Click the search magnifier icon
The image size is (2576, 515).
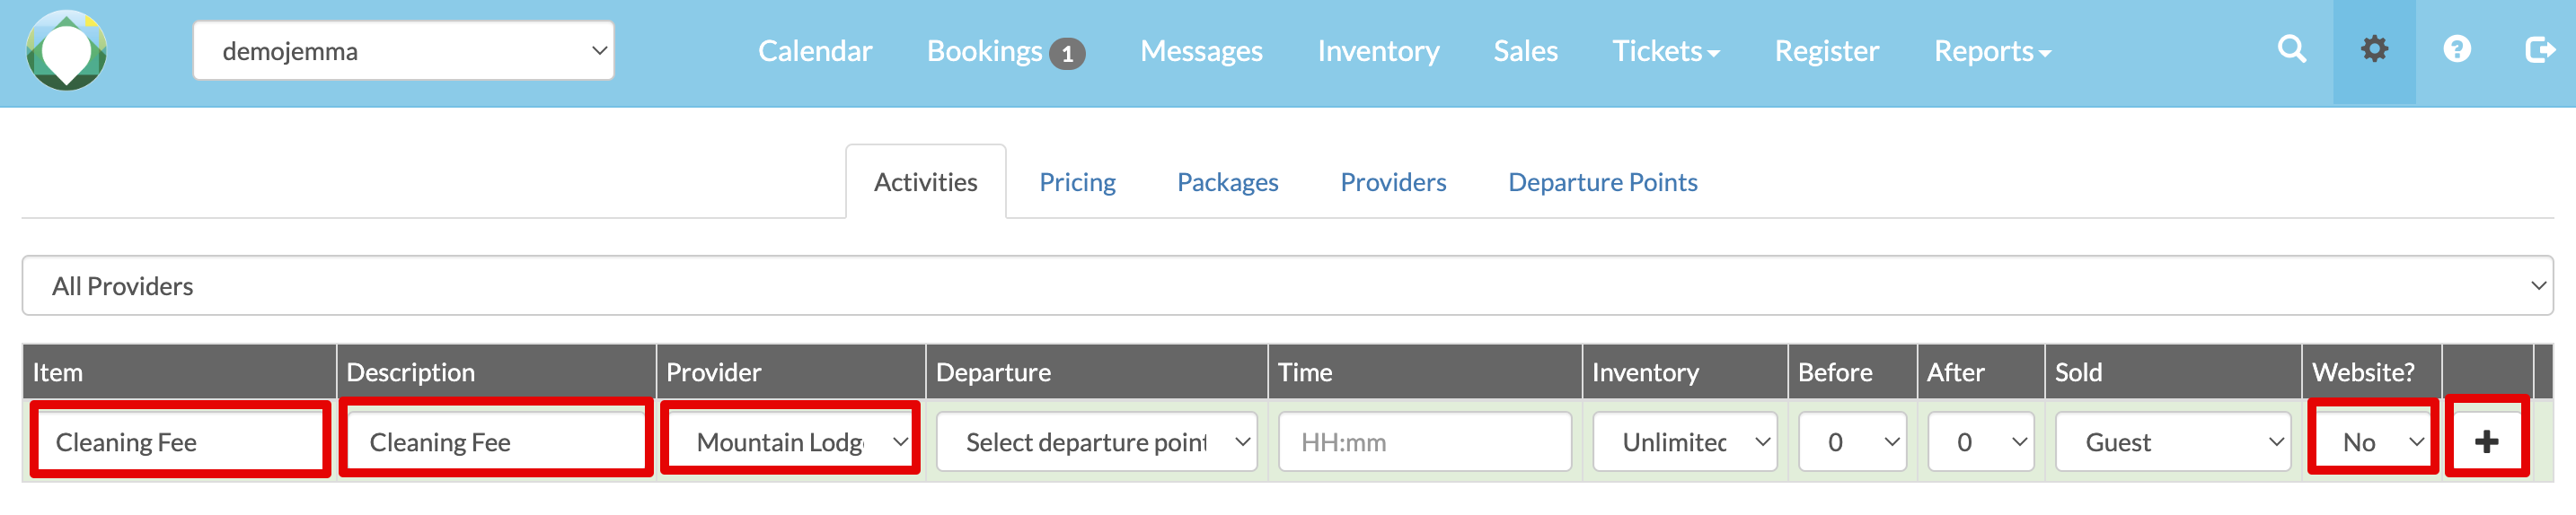[2291, 50]
